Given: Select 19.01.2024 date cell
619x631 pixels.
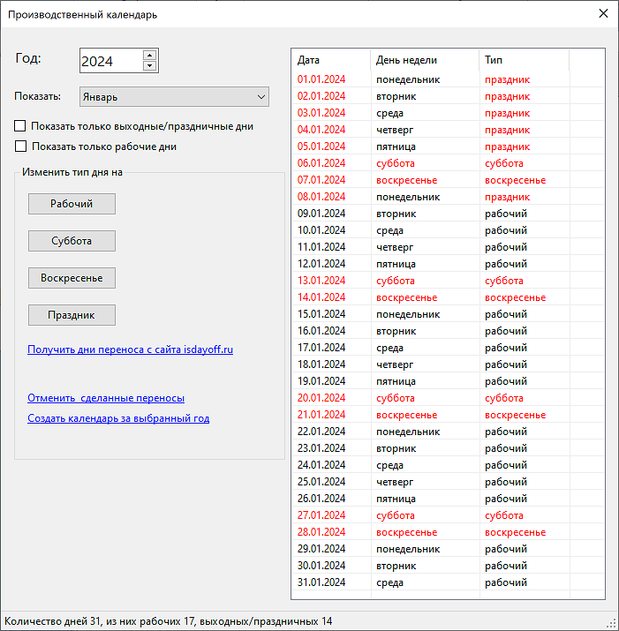Looking at the screenshot, I should click(321, 381).
